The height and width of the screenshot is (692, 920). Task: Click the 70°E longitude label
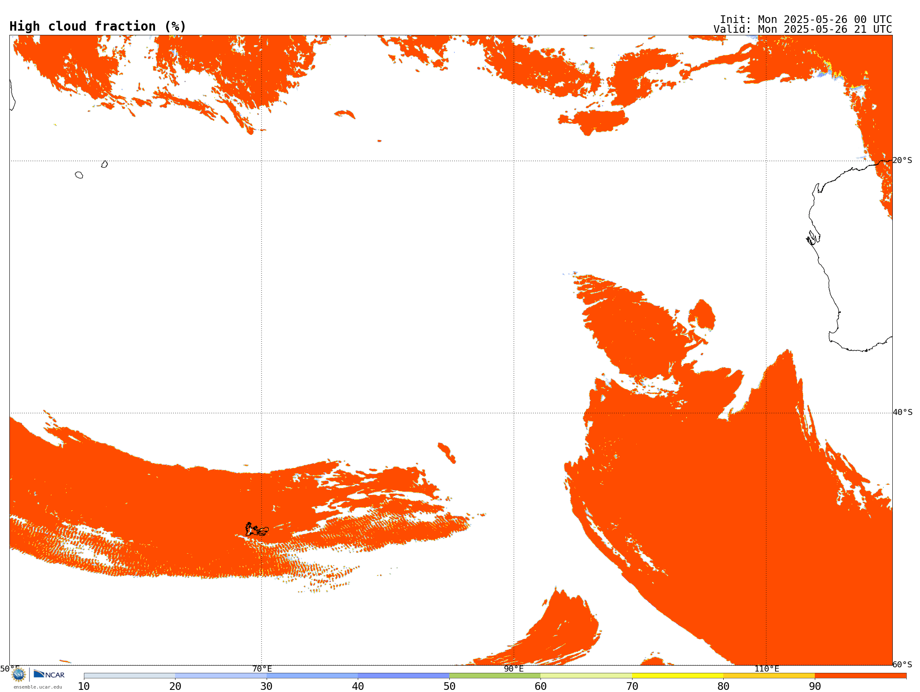(262, 669)
